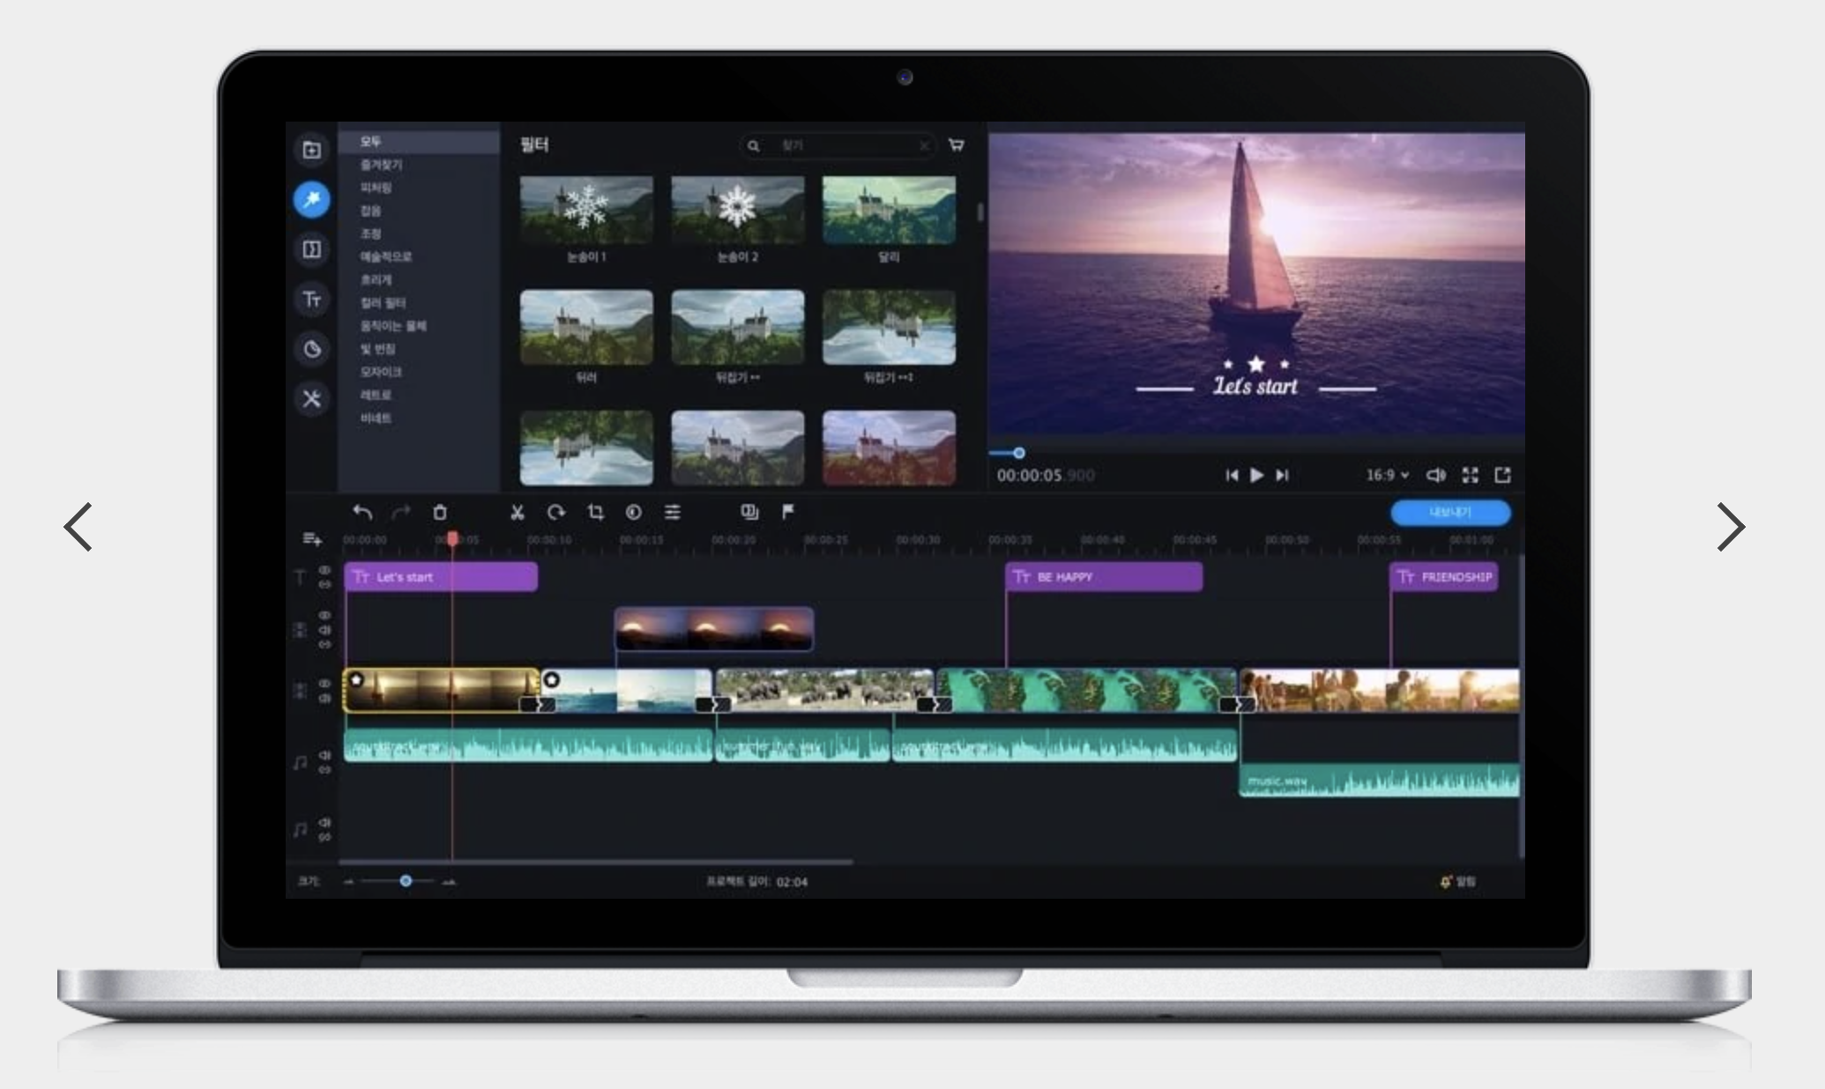Toggle visibility of the main video track
Screen dimensions: 1825x1089
pyautogui.click(x=324, y=683)
